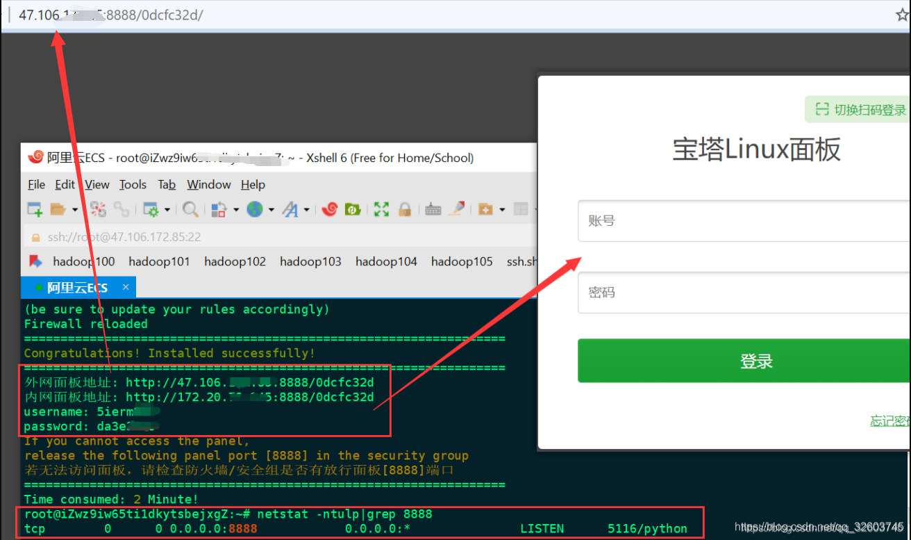The height and width of the screenshot is (540, 911).
Task: Click the green 登录 login button
Action: coord(744,361)
